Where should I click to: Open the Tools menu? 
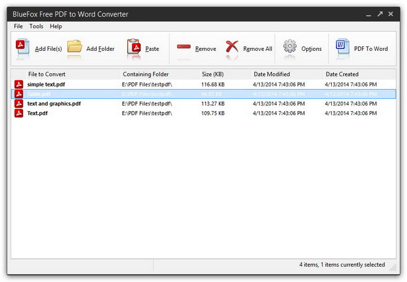click(36, 26)
